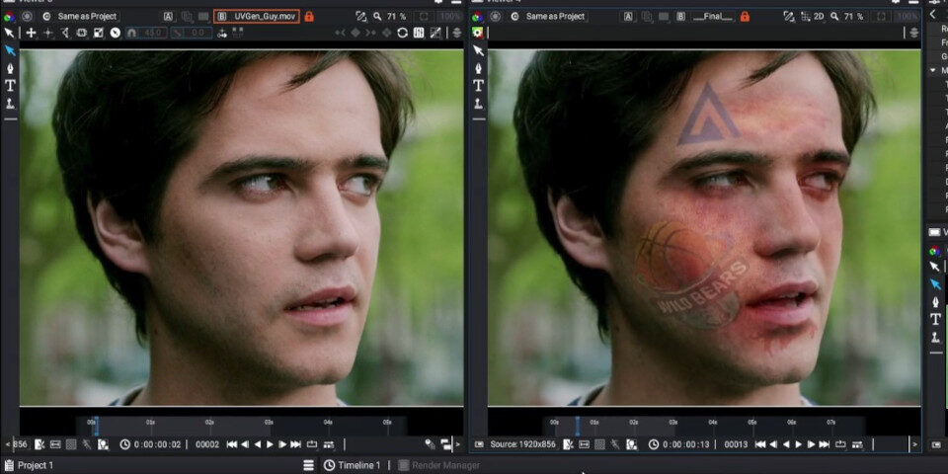Toggle the lock on UVGen_Guy.mov source
Image resolution: width=948 pixels, height=474 pixels.
tap(309, 17)
